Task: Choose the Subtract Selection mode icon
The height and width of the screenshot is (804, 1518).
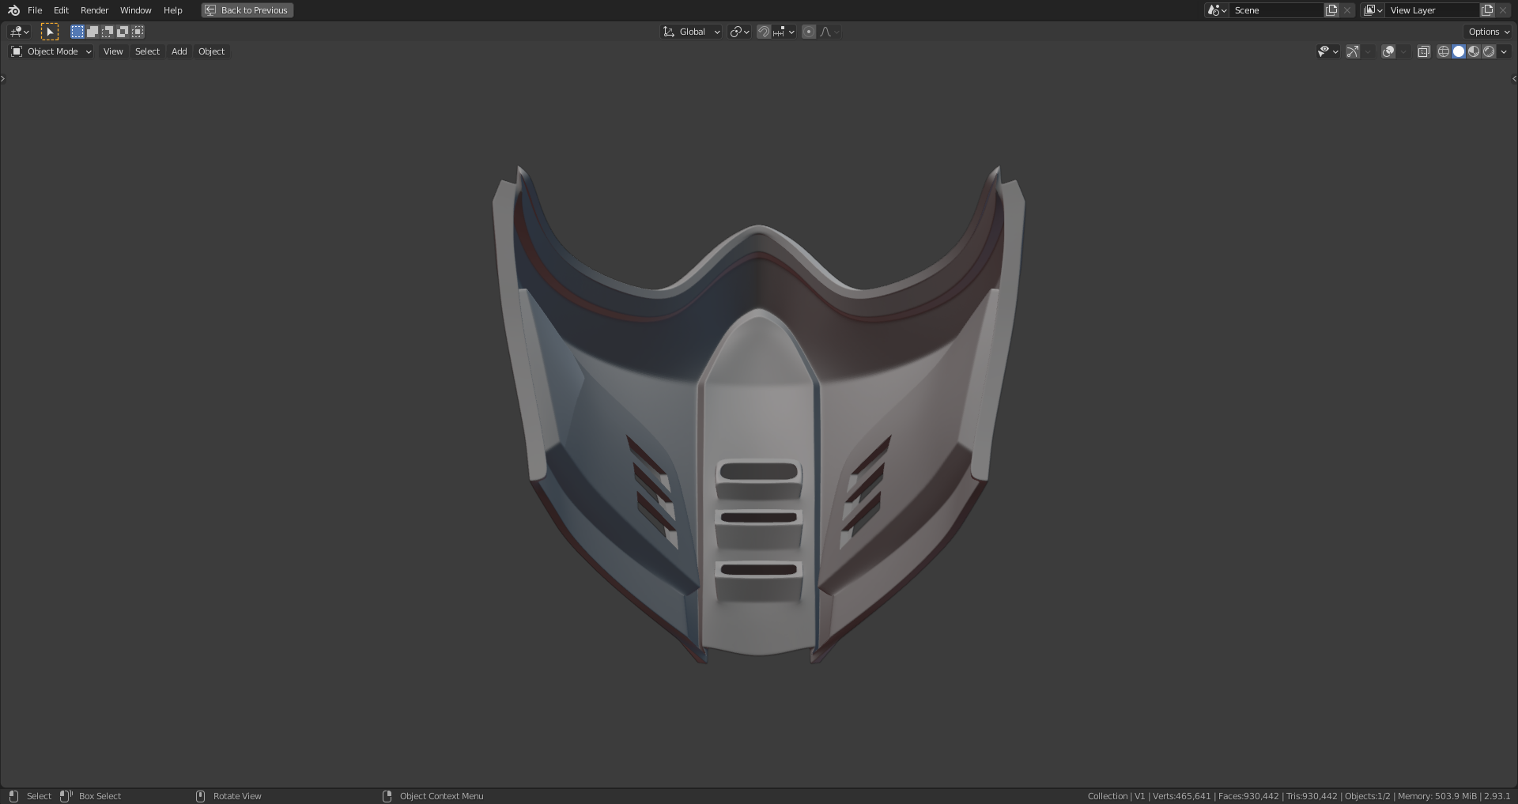Action: (108, 32)
